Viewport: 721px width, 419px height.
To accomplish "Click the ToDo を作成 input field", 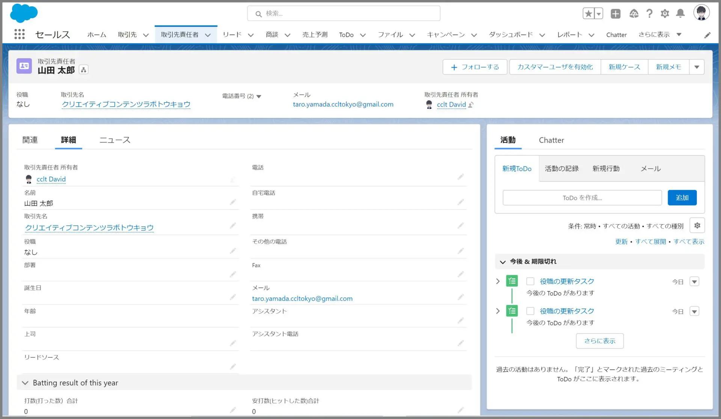I will tap(582, 198).
